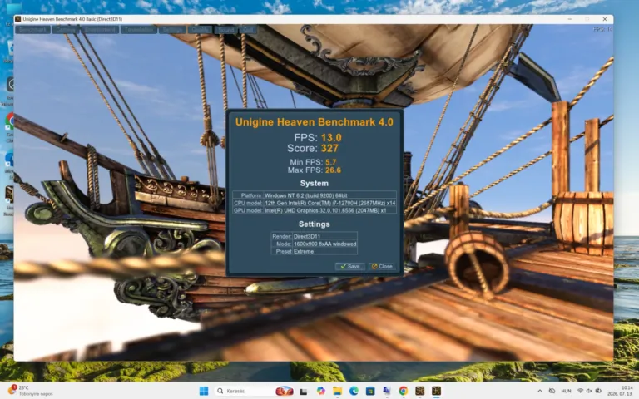
Task: Click the Preset Extreme row
Action: 315,251
